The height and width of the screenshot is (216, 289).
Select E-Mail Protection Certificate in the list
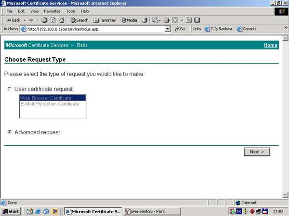[53, 104]
